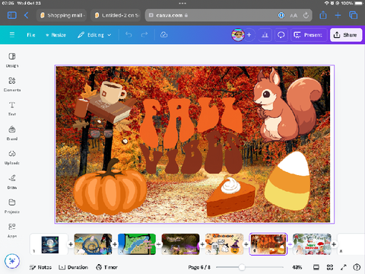Screen dimensions: 365x274
Task: Check cloud save status icon
Action: [164, 35]
